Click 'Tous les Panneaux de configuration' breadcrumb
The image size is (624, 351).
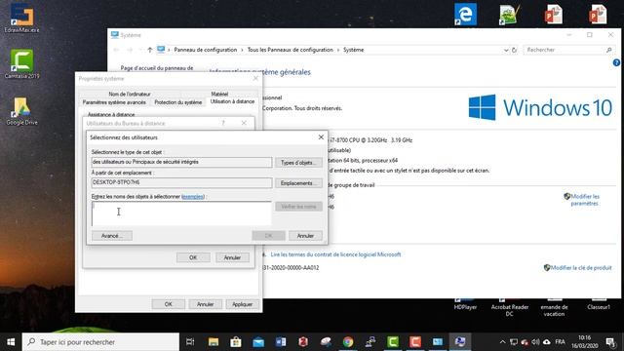click(291, 50)
